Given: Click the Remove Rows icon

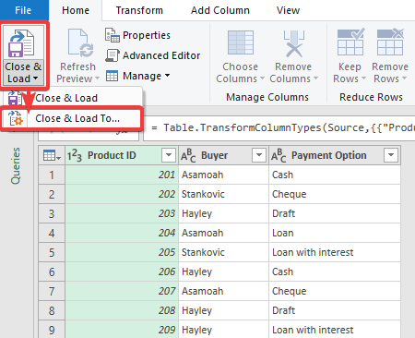Looking at the screenshot, I should (x=390, y=42).
